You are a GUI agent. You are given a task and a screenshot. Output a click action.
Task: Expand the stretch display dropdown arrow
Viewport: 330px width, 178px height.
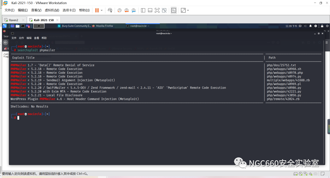point(188,10)
